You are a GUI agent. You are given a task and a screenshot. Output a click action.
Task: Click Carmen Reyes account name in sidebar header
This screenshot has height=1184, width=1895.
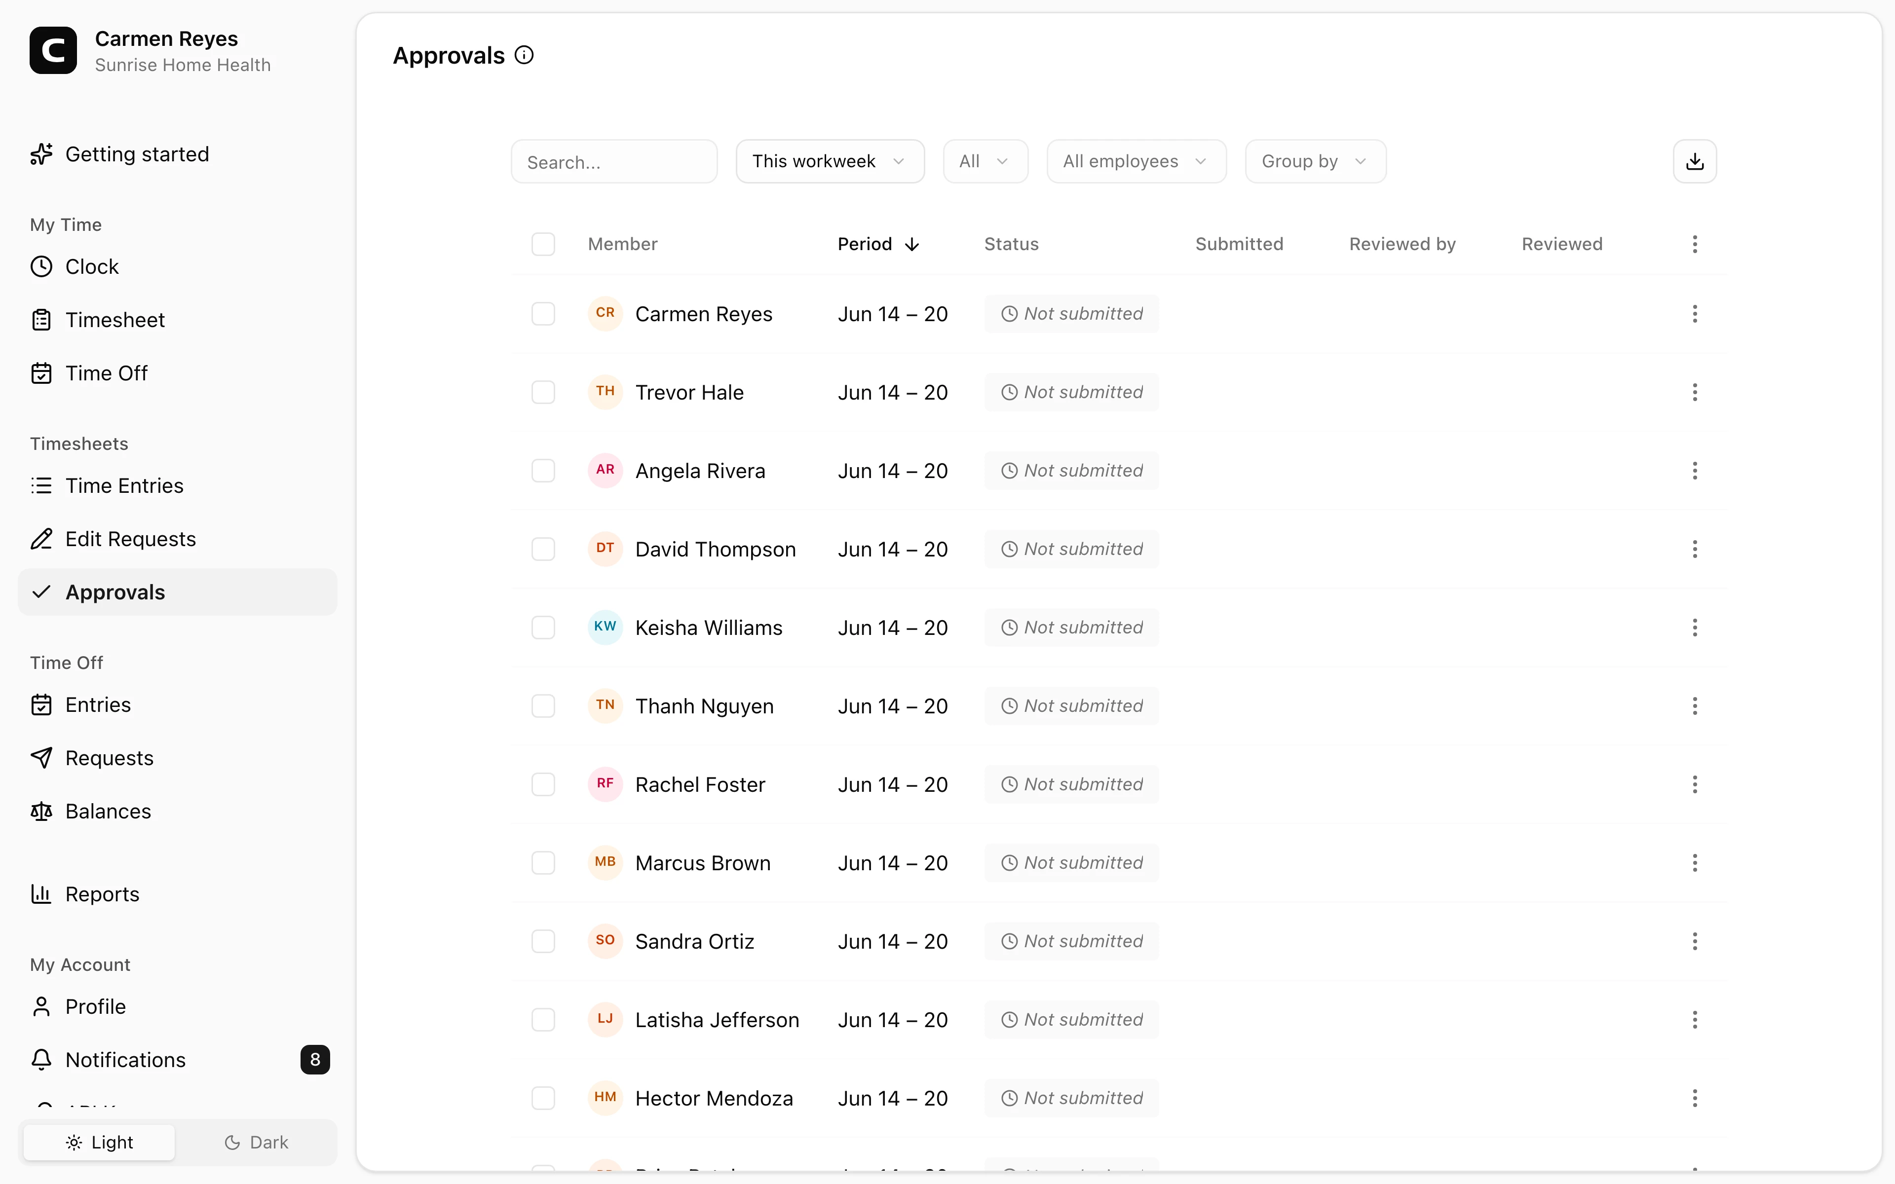pyautogui.click(x=166, y=38)
